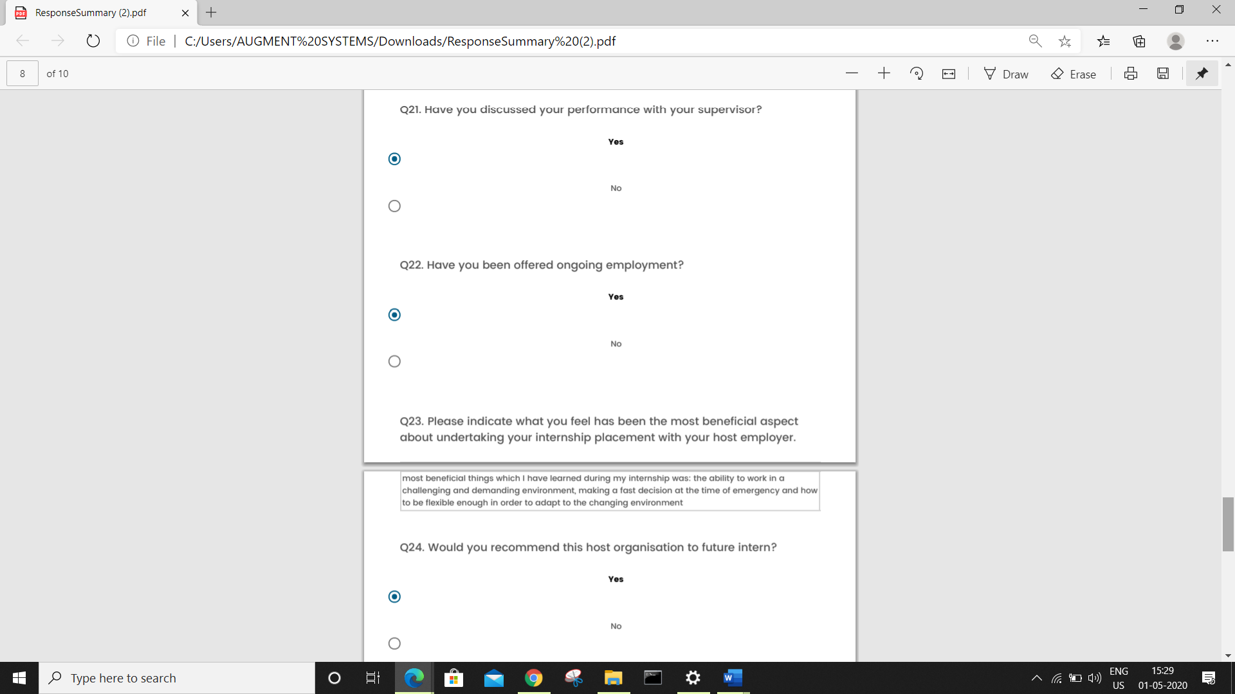Open File Explorer from taskbar
1235x694 pixels.
pyautogui.click(x=613, y=678)
